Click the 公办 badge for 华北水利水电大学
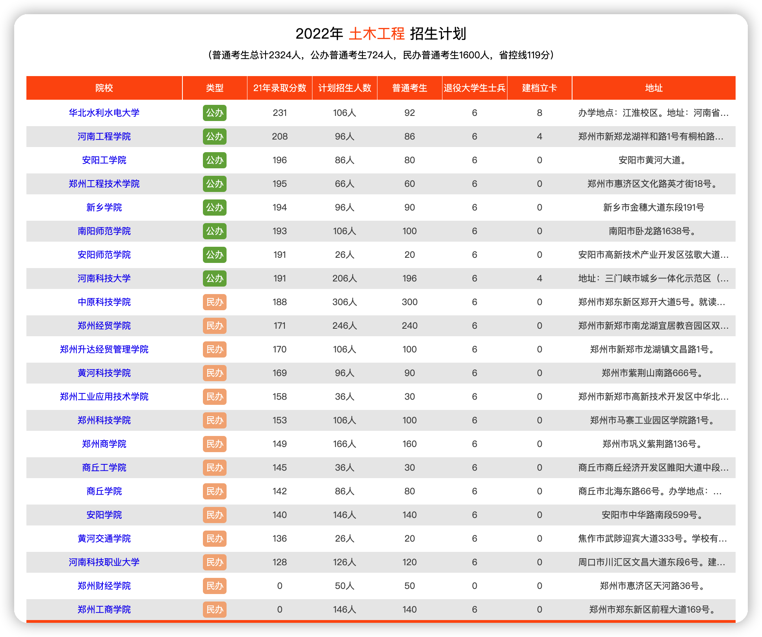The width and height of the screenshot is (762, 637). (215, 113)
